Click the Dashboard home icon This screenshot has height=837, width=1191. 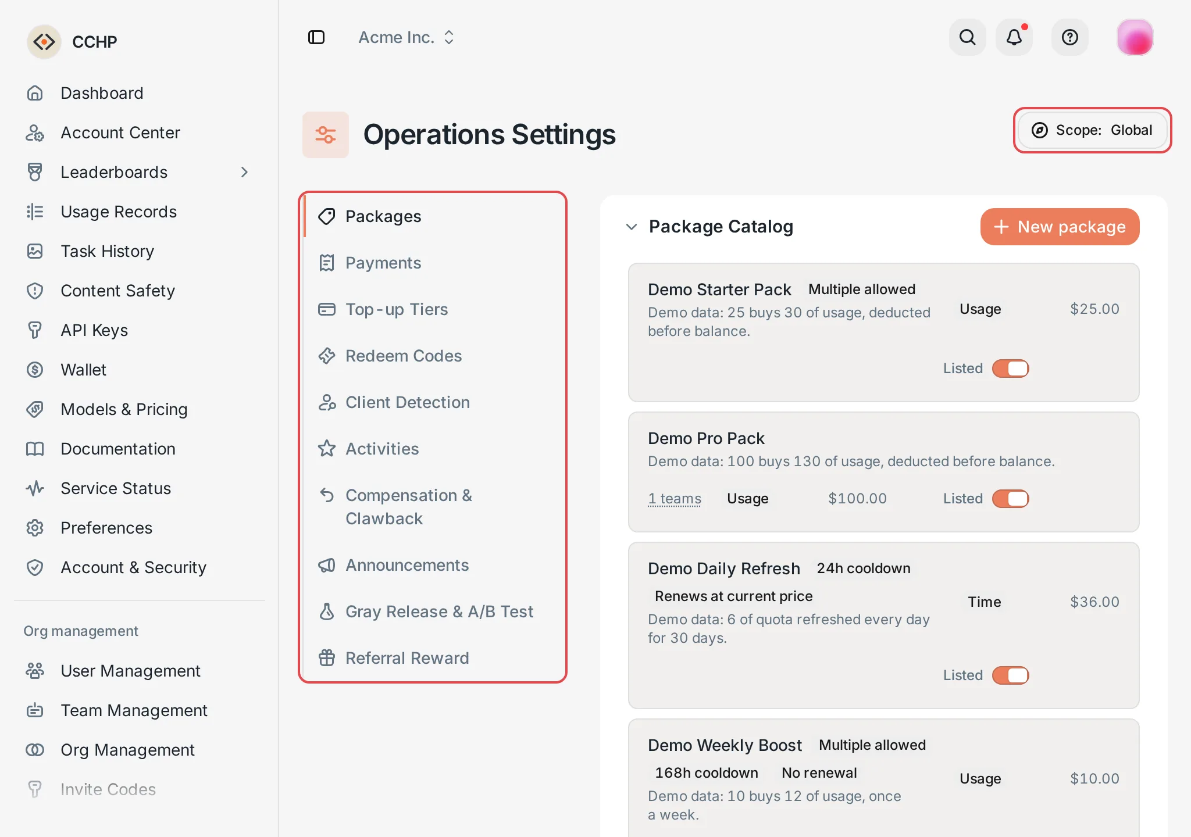click(x=35, y=93)
